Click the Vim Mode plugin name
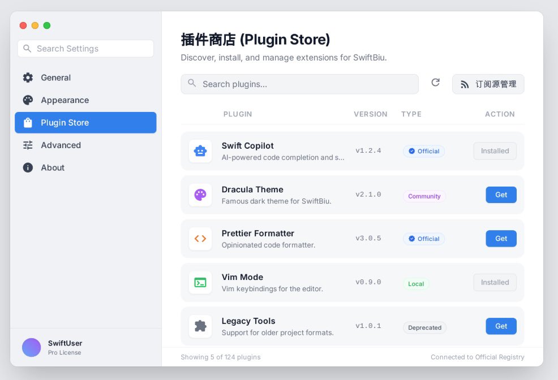The image size is (558, 380). (242, 277)
